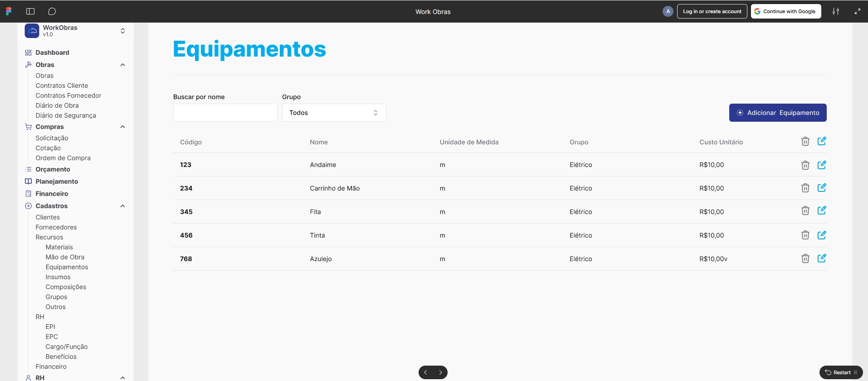The height and width of the screenshot is (381, 868).
Task: Click the trash icon for Andaime row
Action: pyautogui.click(x=805, y=165)
